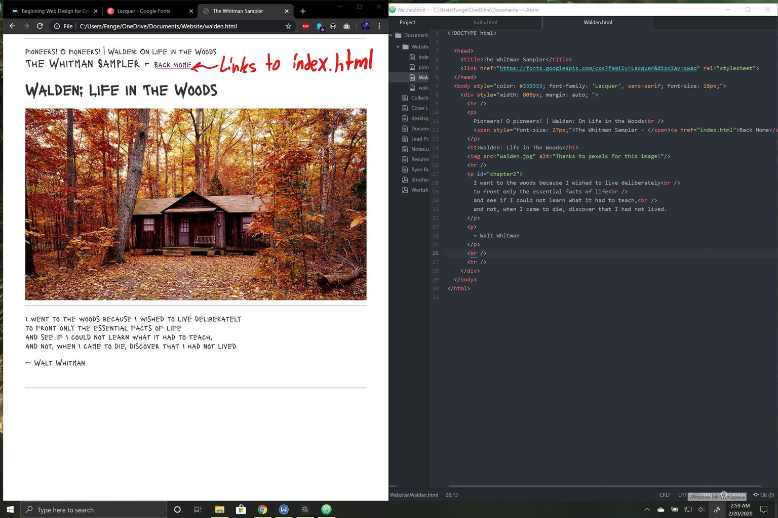The height and width of the screenshot is (518, 778).
Task: Close the Lacquer - Google Fonts tab
Action: click(x=191, y=11)
